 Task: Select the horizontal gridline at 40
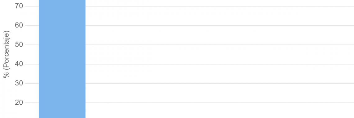(x=220, y=64)
